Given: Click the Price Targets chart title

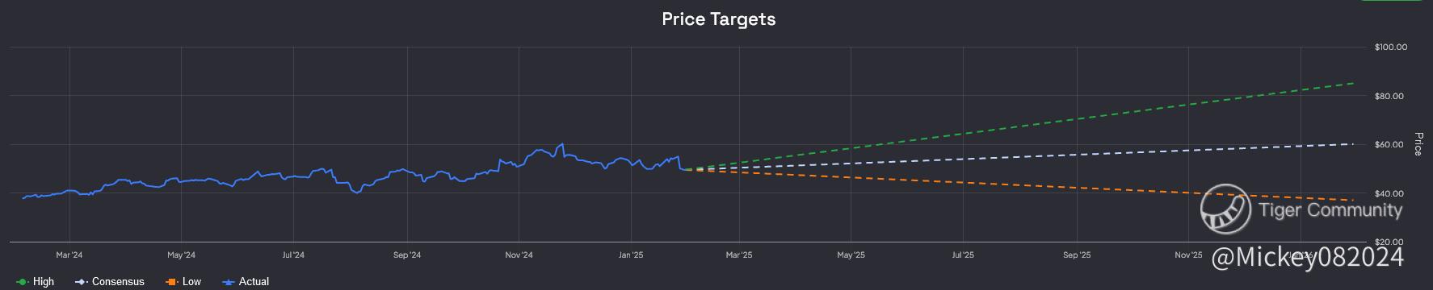Looking at the screenshot, I should point(718,19).
